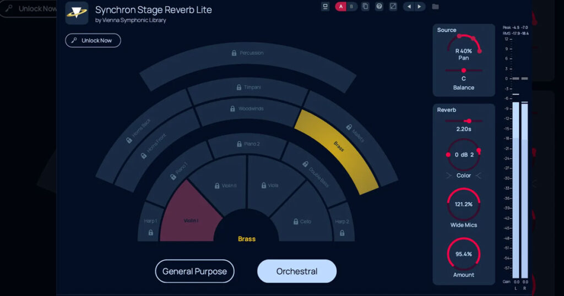Go to the next preset arrow
This screenshot has height=296, width=564.
coord(420,7)
